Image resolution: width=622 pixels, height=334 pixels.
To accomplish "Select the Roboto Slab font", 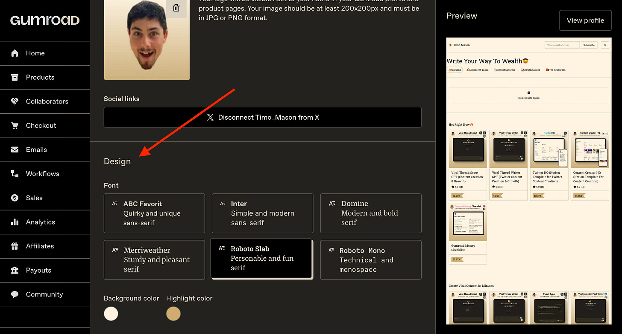I will click(x=261, y=258).
